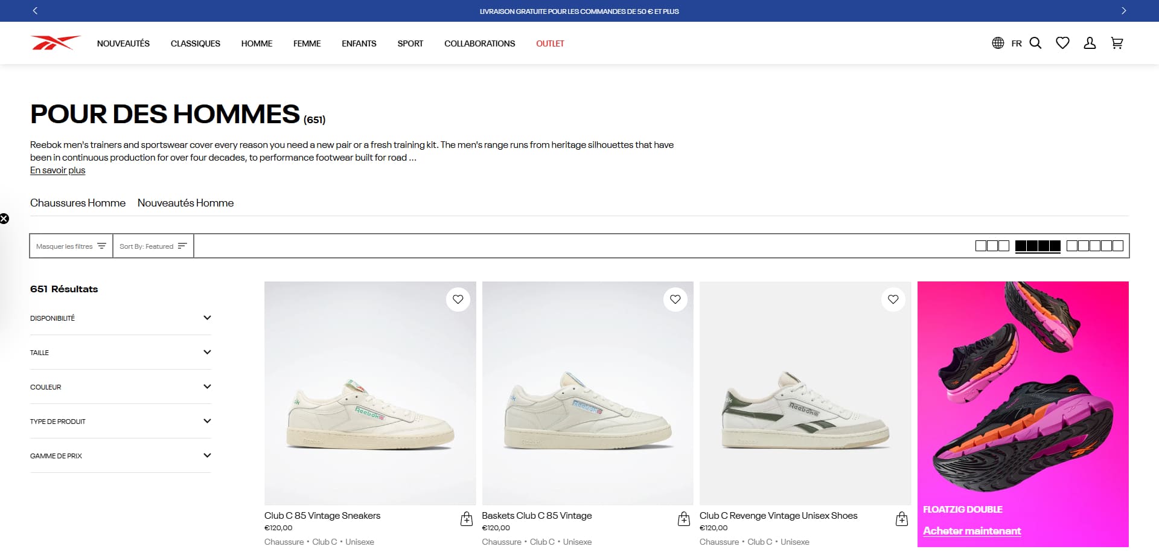
Task: Open the Femme menu
Action: tap(307, 43)
